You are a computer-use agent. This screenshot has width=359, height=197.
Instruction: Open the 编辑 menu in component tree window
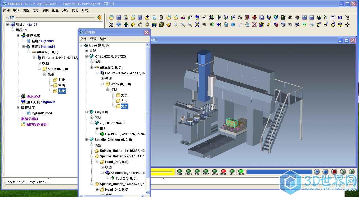click(x=93, y=39)
